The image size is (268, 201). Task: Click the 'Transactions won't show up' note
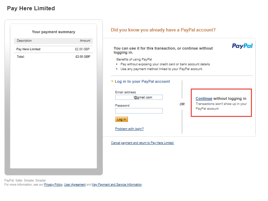pos(221,106)
